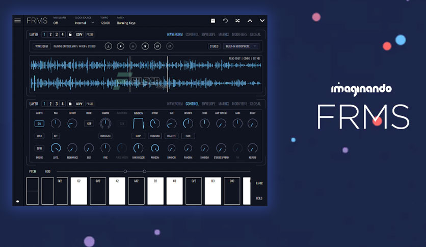Switch lower panel to Global tab
This screenshot has height=247, width=426.
pyautogui.click(x=255, y=104)
